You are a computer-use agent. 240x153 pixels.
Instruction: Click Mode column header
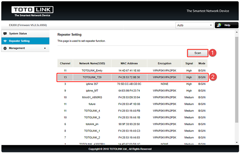point(202,63)
